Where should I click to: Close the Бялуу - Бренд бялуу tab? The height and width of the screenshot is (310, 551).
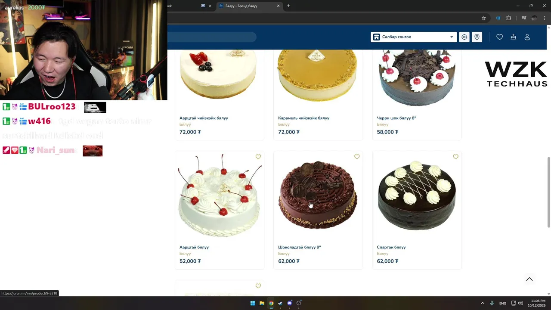coord(278,6)
